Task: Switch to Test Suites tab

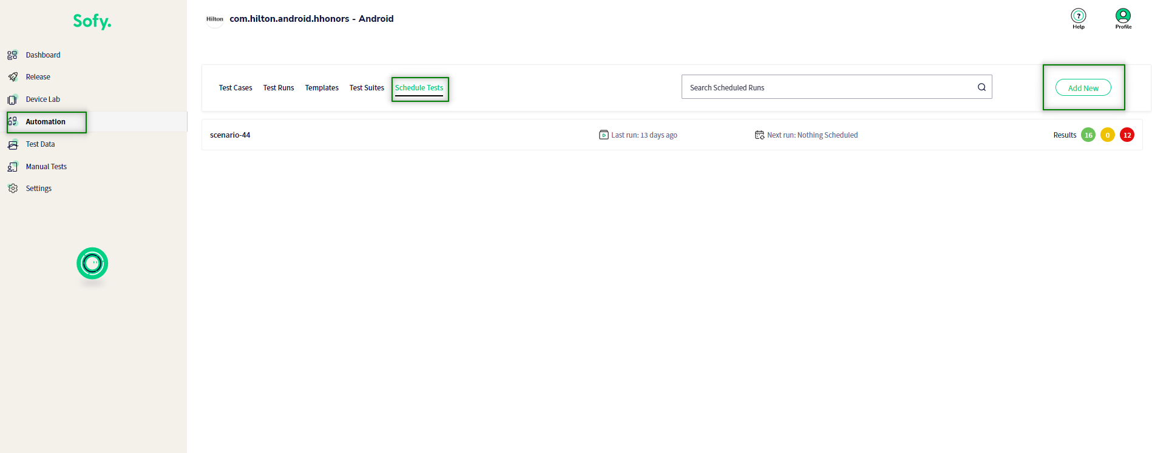Action: 367,88
